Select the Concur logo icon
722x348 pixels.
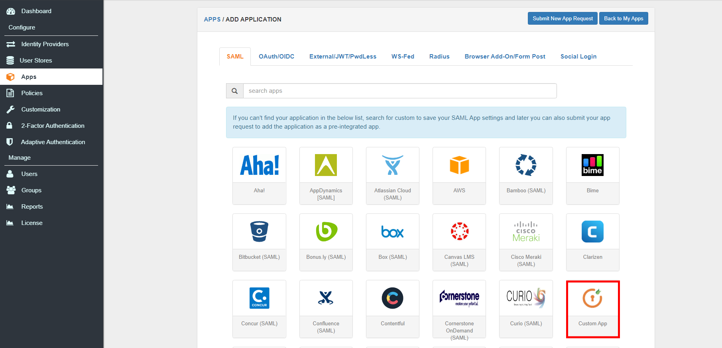tap(259, 298)
